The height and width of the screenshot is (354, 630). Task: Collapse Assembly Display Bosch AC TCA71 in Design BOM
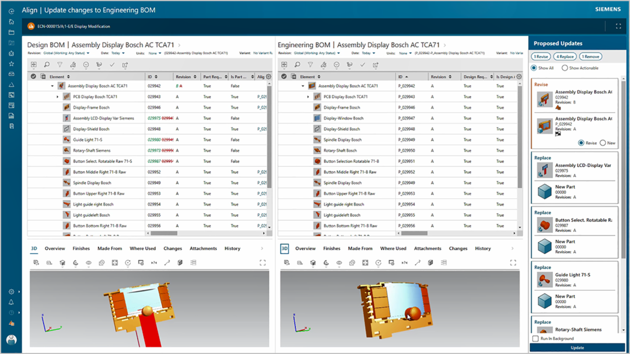pos(52,86)
